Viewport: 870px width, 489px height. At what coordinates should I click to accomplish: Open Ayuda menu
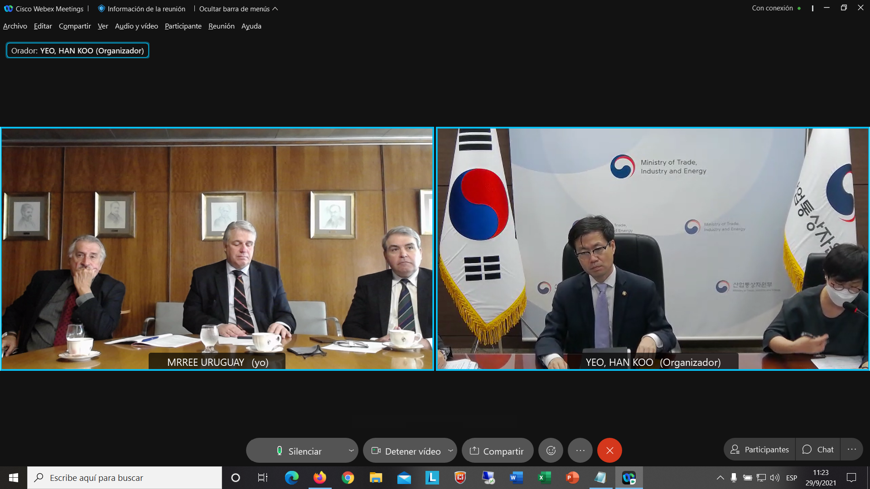pos(251,26)
